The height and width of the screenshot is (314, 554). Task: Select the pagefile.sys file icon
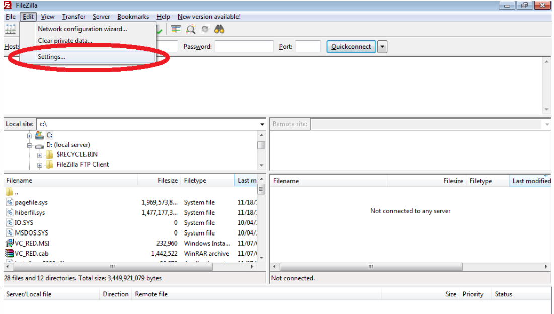(10, 202)
